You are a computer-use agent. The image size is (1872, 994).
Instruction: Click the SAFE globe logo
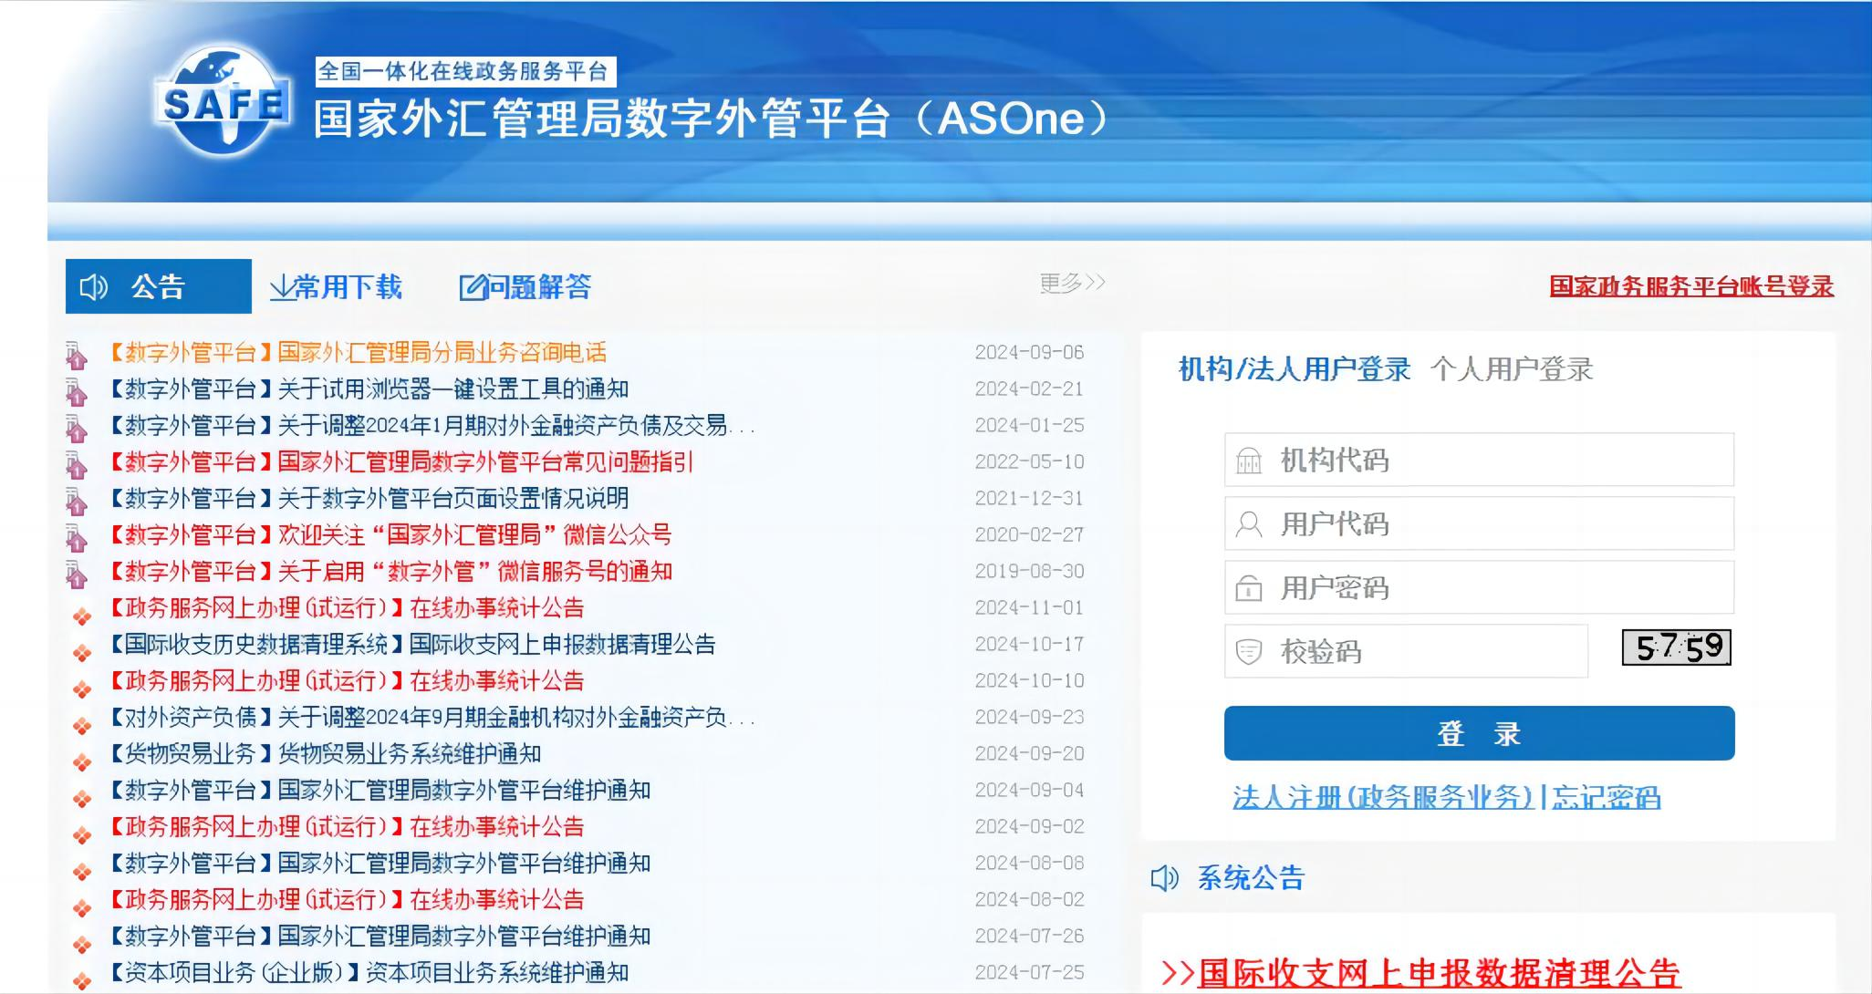[x=224, y=103]
